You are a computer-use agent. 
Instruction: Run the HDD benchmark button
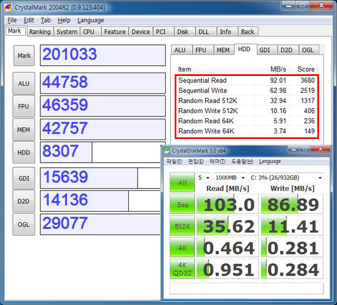(24, 152)
